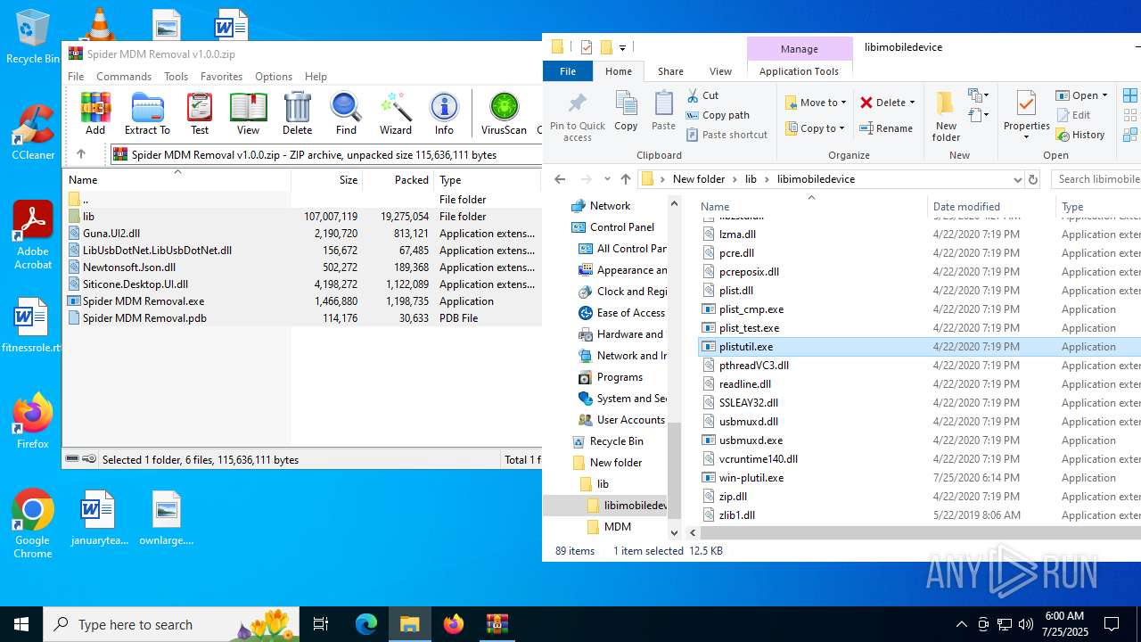The image size is (1141, 642).
Task: Click the Copy button in Explorer ribbon
Action: click(626, 111)
